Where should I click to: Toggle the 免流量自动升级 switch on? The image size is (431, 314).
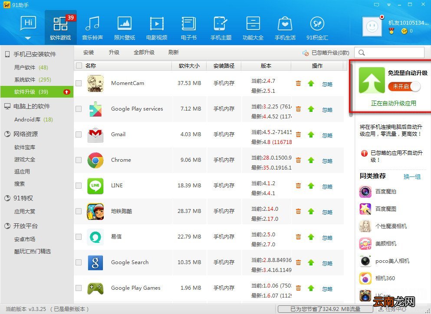(x=405, y=87)
